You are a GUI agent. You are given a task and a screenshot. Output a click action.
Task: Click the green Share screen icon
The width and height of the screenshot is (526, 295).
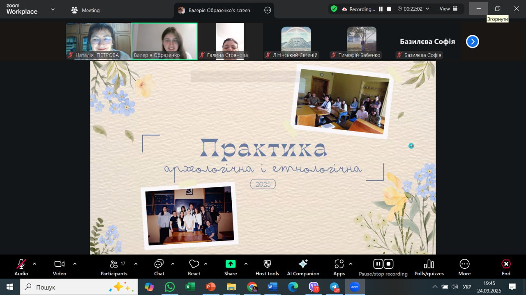(x=231, y=264)
